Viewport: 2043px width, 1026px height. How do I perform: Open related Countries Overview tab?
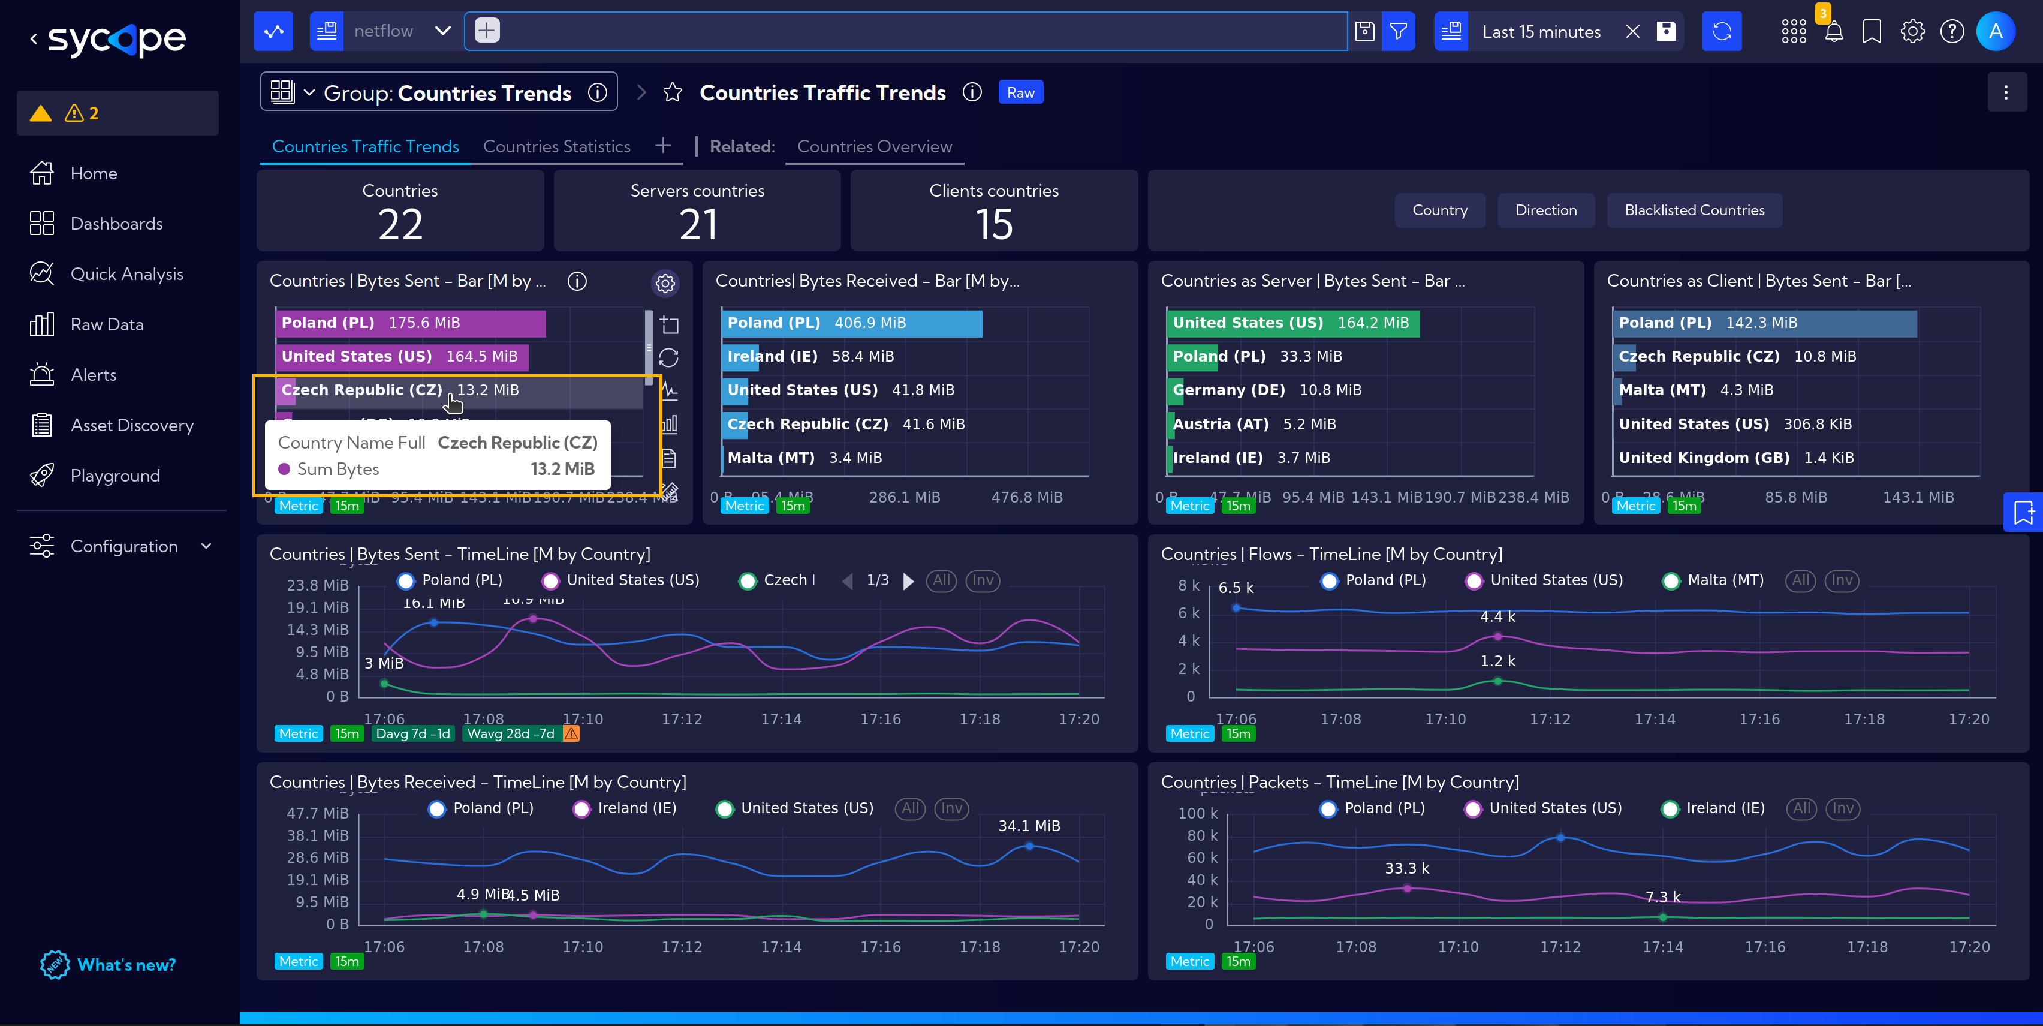coord(874,146)
